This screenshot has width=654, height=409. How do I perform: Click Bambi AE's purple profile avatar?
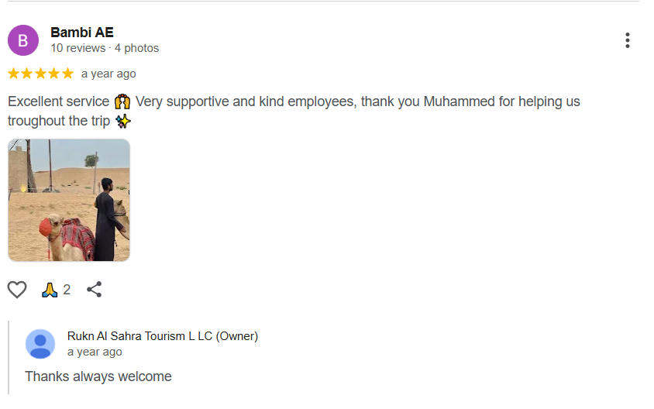pos(23,40)
